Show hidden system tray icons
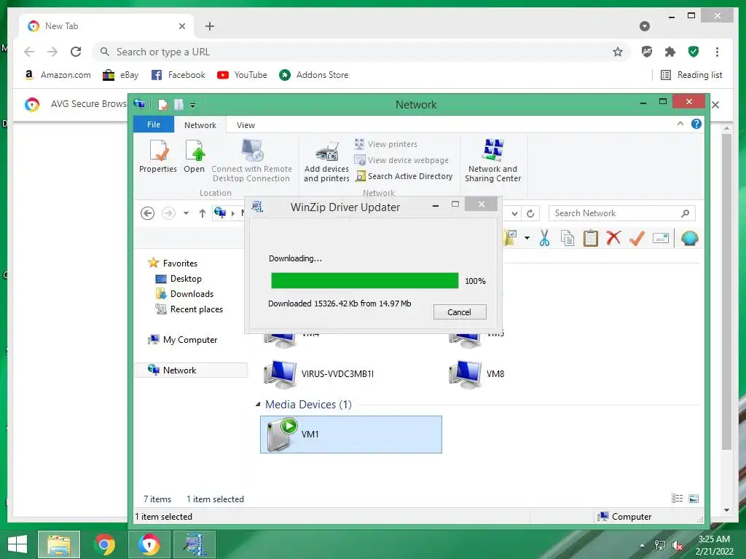The width and height of the screenshot is (746, 559). pos(643,545)
